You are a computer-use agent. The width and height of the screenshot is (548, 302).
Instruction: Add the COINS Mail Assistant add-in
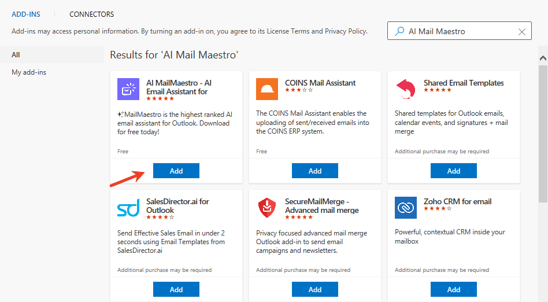pyautogui.click(x=315, y=171)
